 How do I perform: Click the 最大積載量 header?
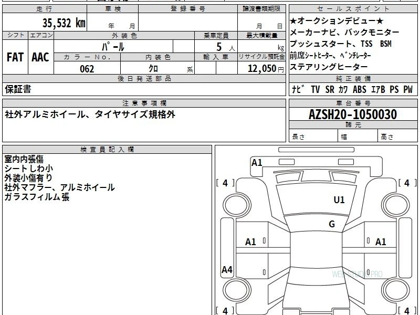261,36
